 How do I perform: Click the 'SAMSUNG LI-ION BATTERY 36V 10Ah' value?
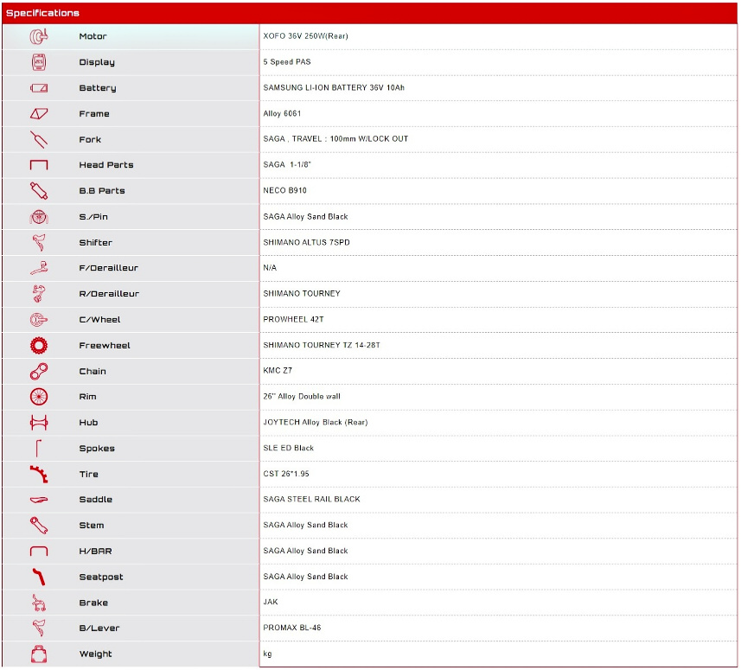tap(334, 88)
